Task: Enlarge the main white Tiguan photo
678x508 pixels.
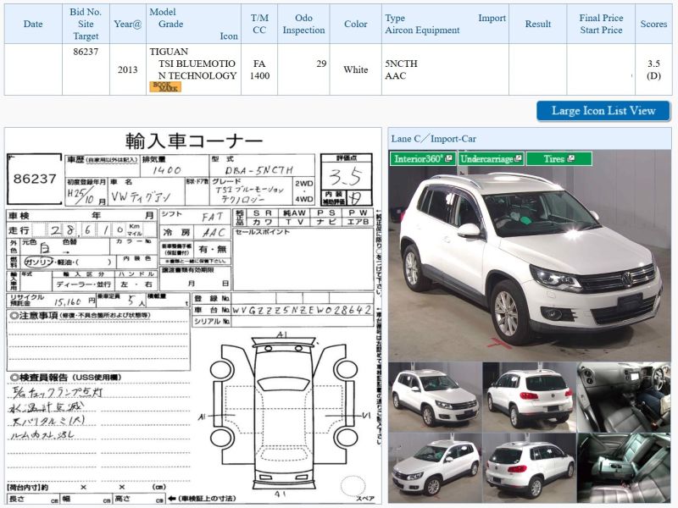Action: 530,256
